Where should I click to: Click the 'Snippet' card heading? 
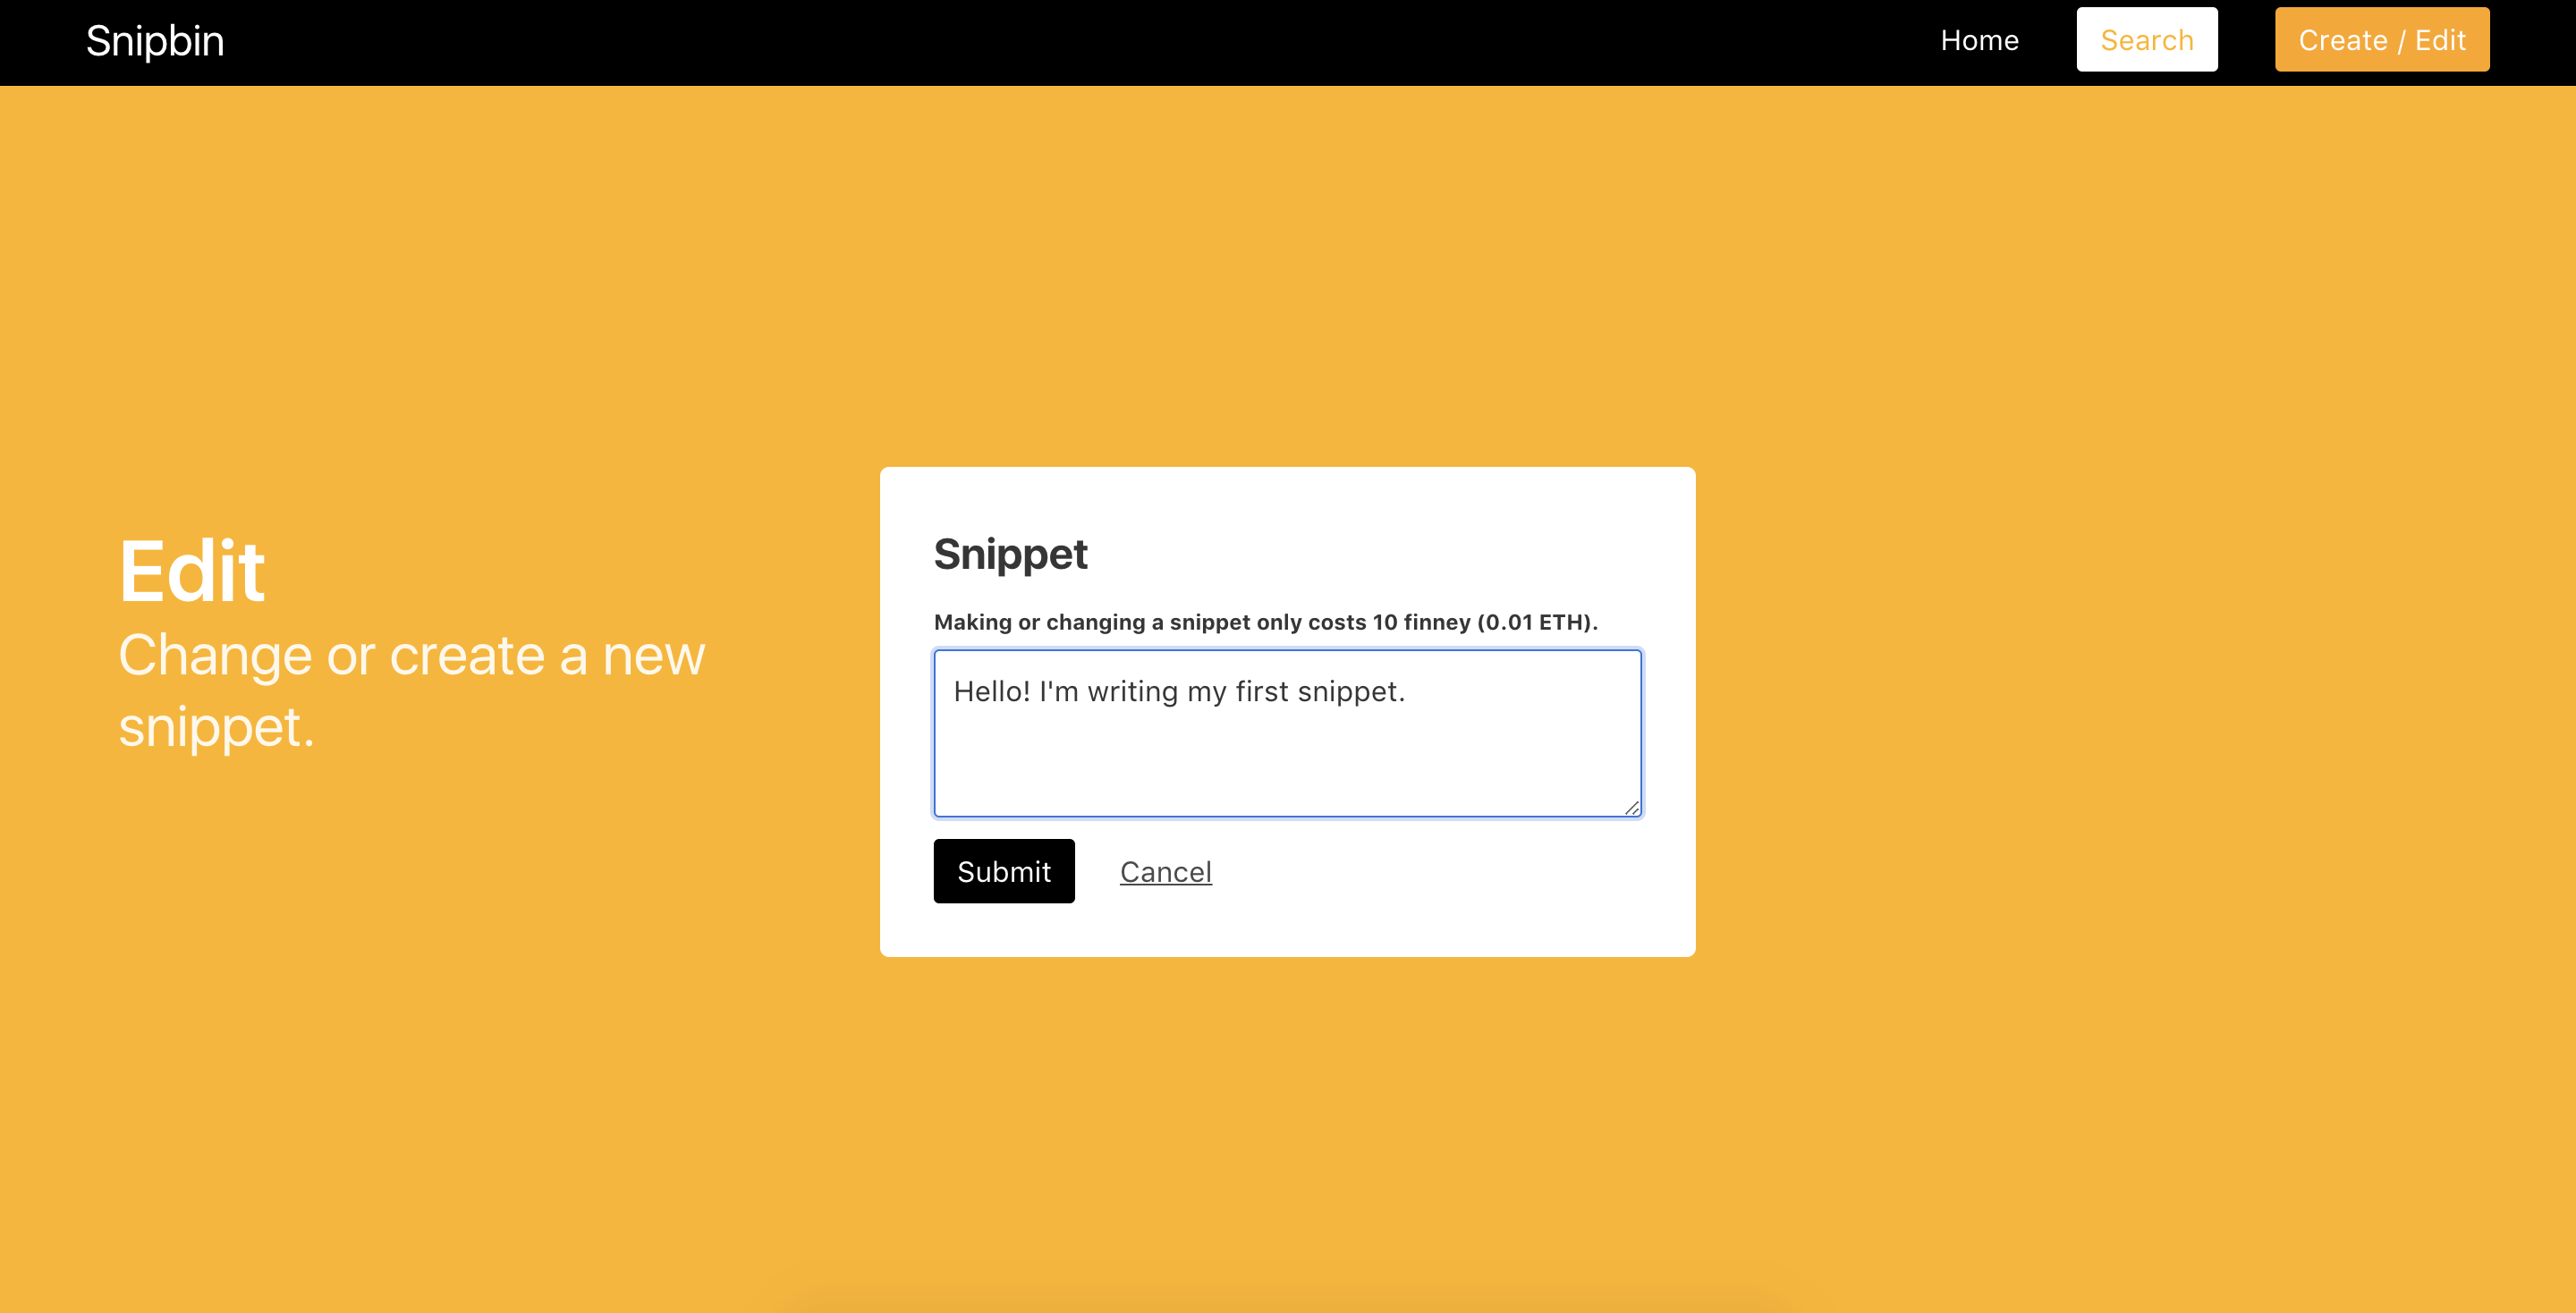tap(1010, 554)
